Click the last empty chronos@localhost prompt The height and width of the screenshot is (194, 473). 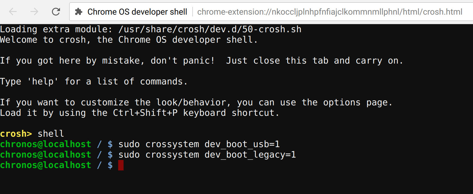coord(45,165)
